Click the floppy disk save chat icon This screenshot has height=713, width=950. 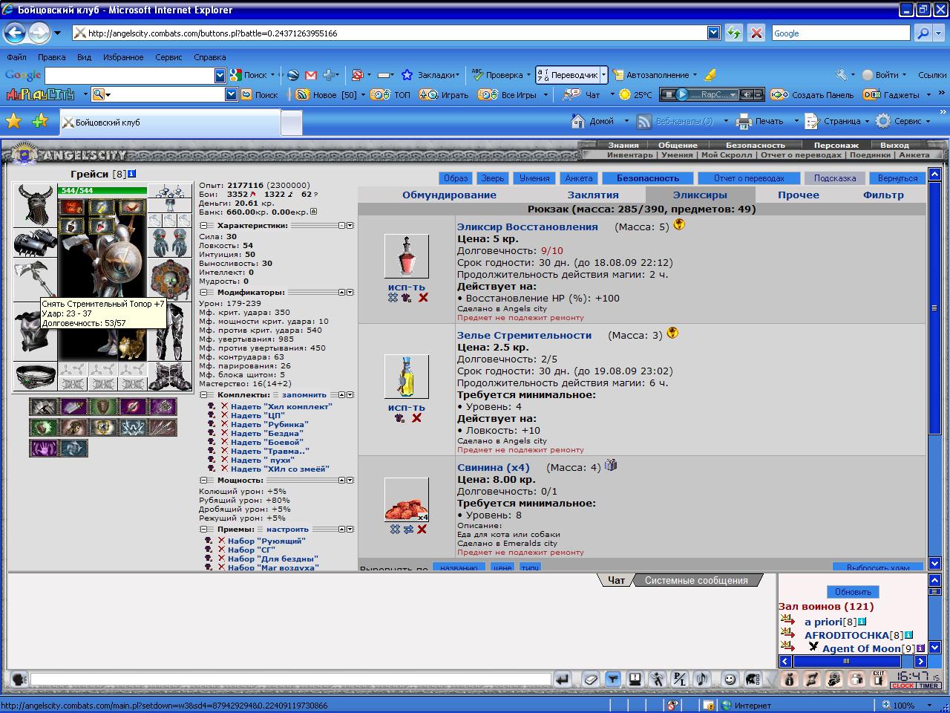(x=635, y=679)
